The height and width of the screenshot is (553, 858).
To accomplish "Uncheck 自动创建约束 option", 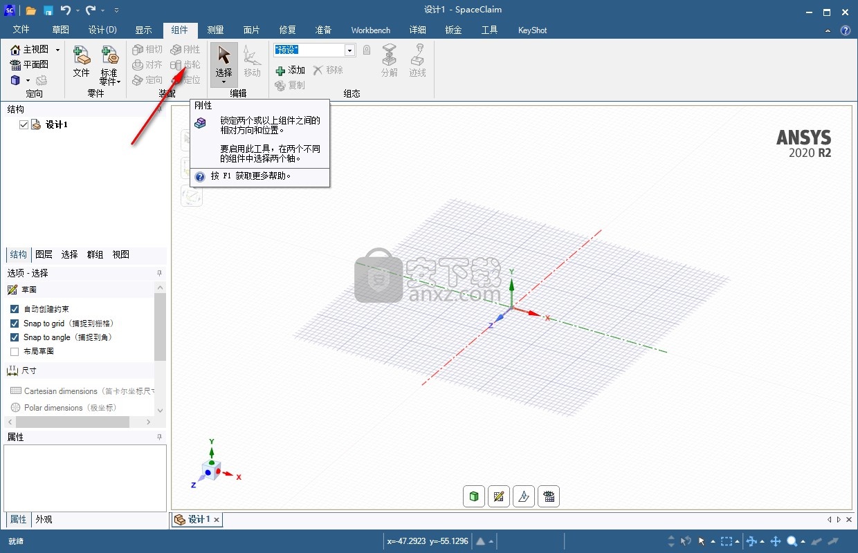I will pyautogui.click(x=15, y=309).
